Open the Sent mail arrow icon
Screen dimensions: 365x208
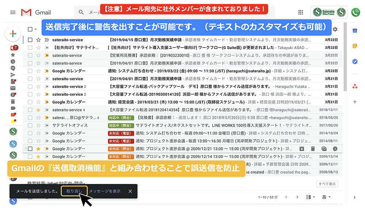[13, 75]
